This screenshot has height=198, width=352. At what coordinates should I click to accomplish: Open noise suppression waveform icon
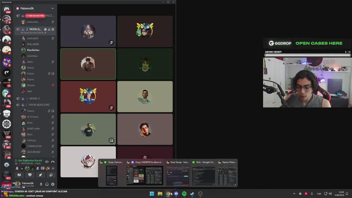click(x=47, y=162)
